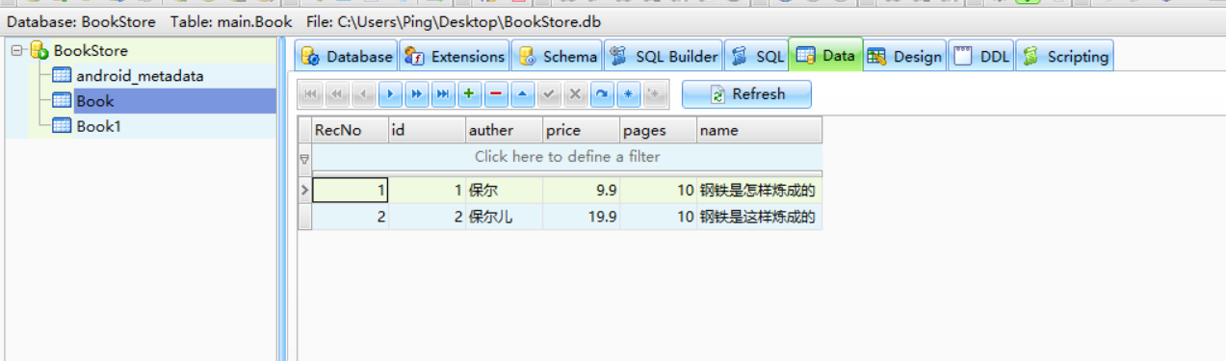Click row selector of record 2
The height and width of the screenshot is (361, 1226).
[304, 218]
